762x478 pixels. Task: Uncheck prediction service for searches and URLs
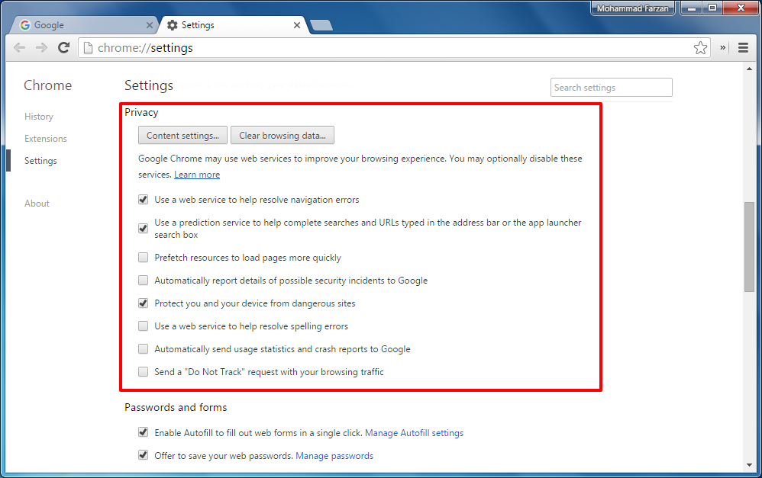point(143,228)
